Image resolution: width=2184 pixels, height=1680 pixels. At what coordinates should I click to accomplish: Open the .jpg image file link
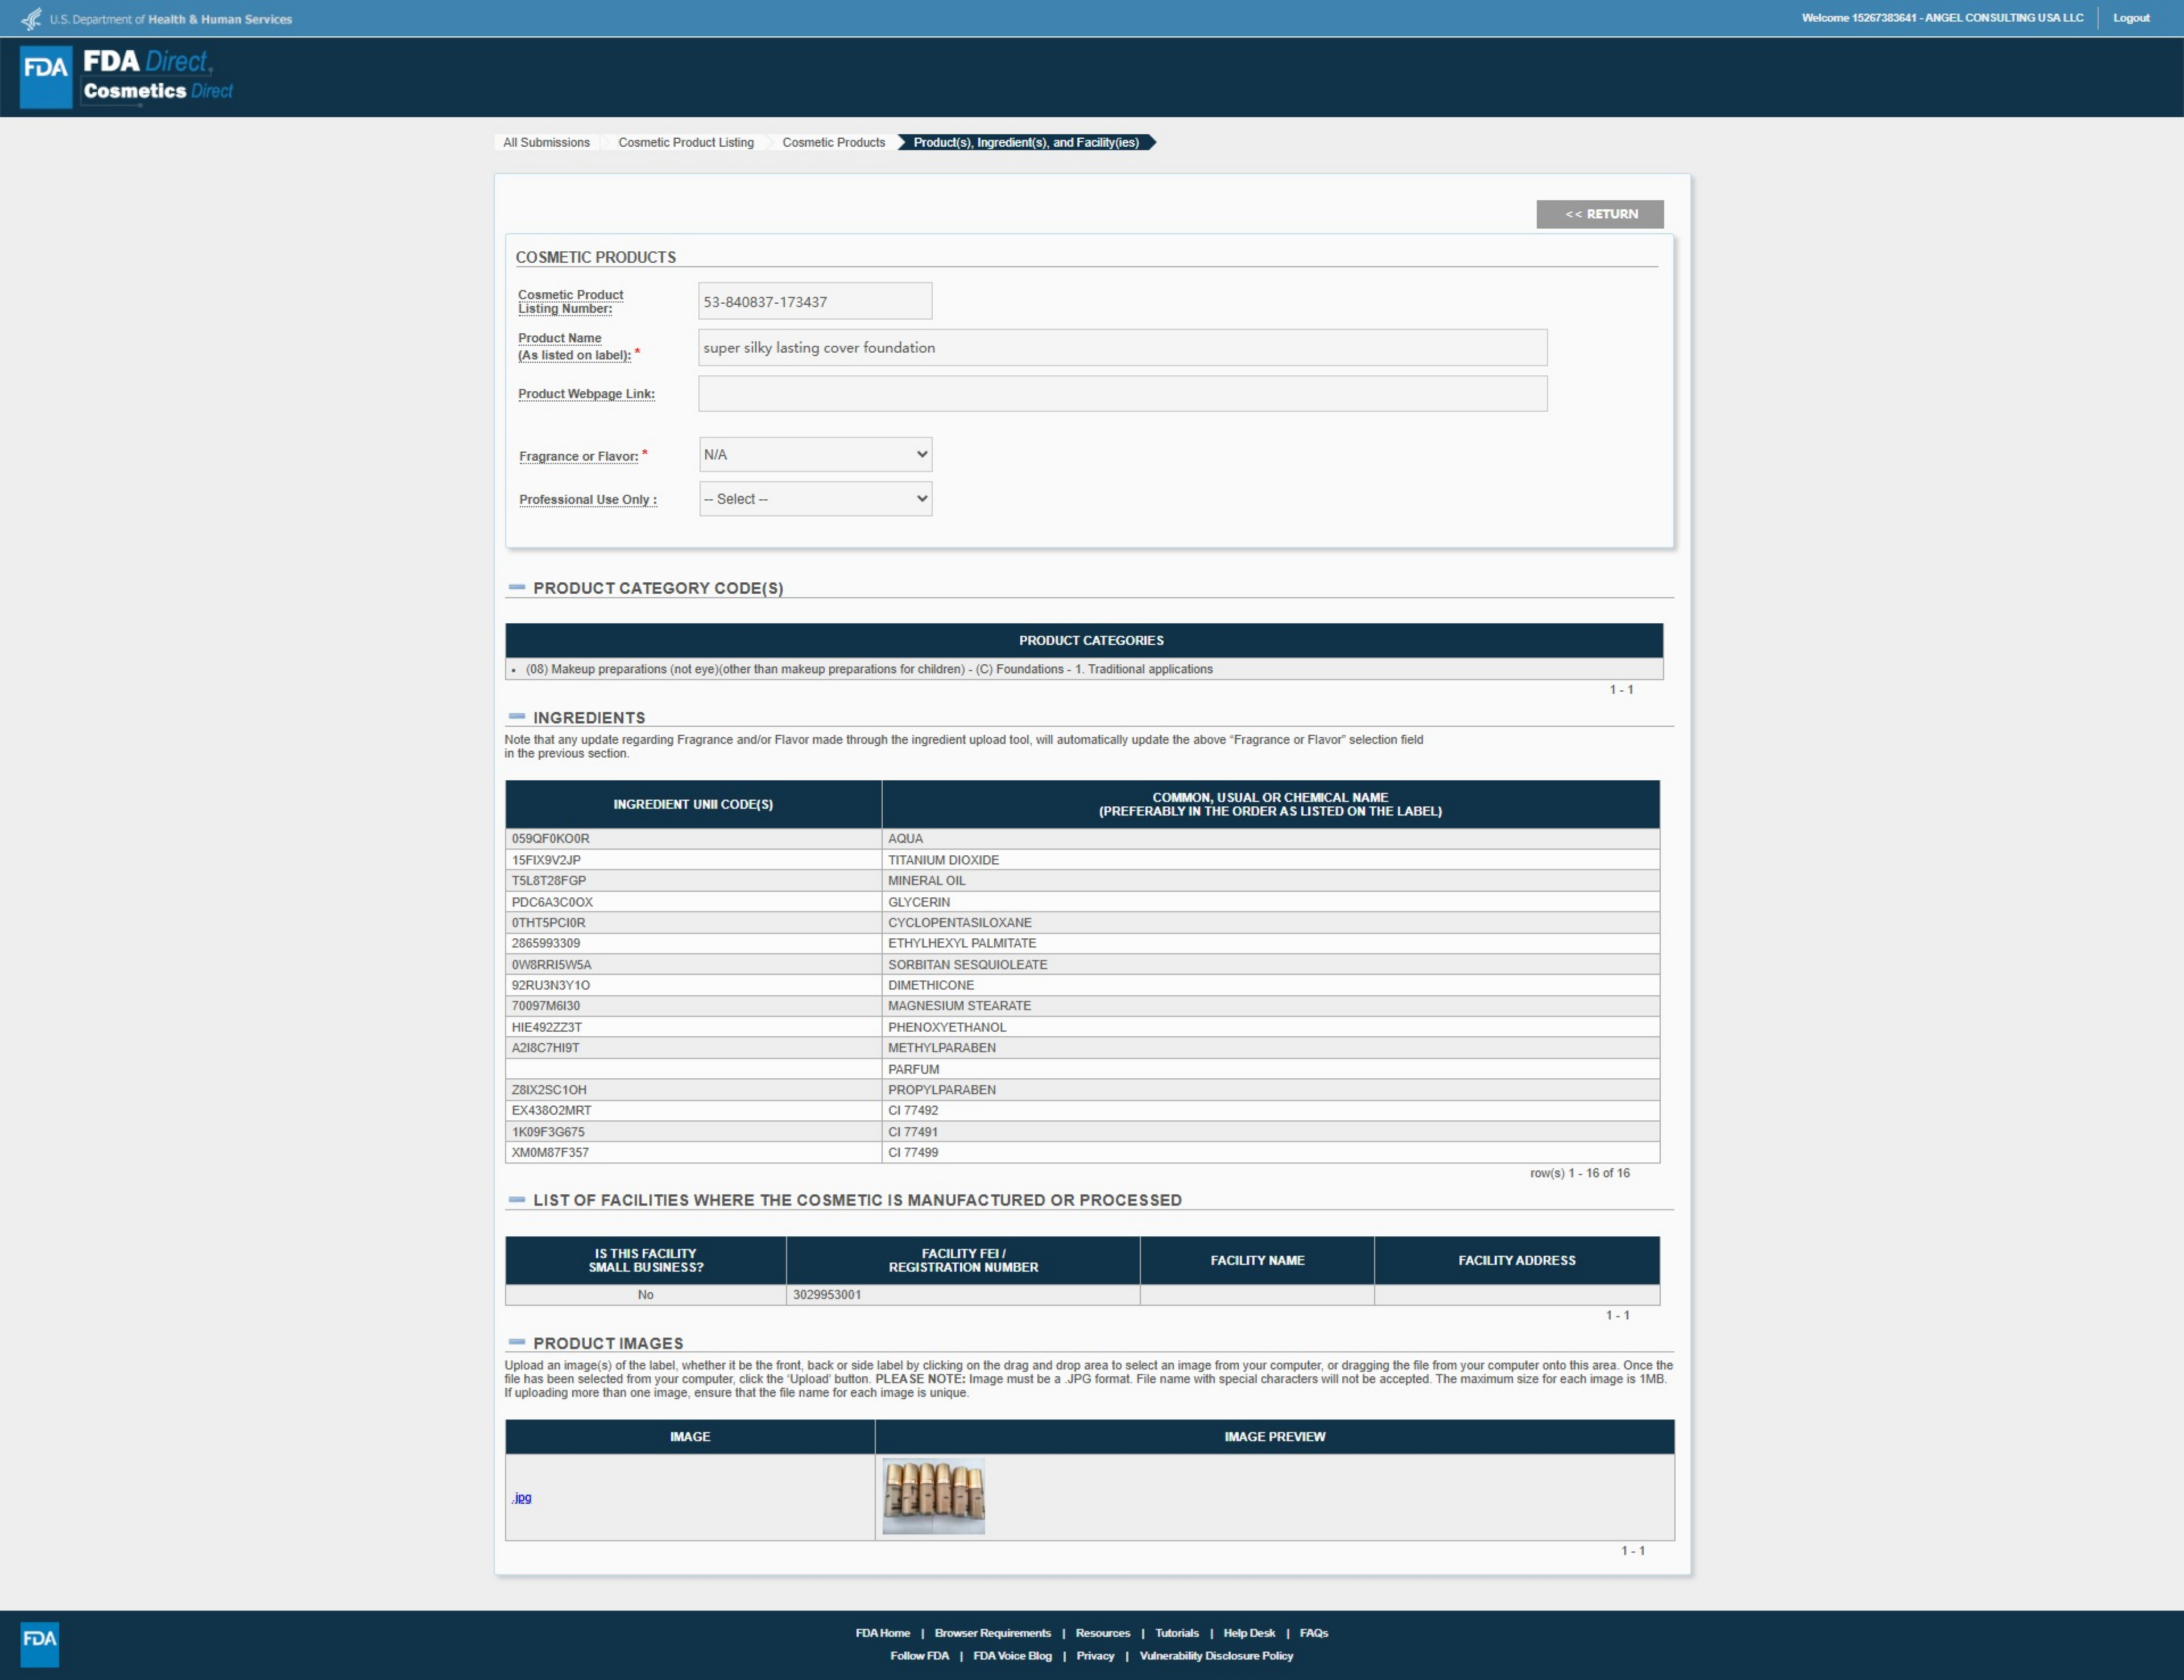(522, 1497)
